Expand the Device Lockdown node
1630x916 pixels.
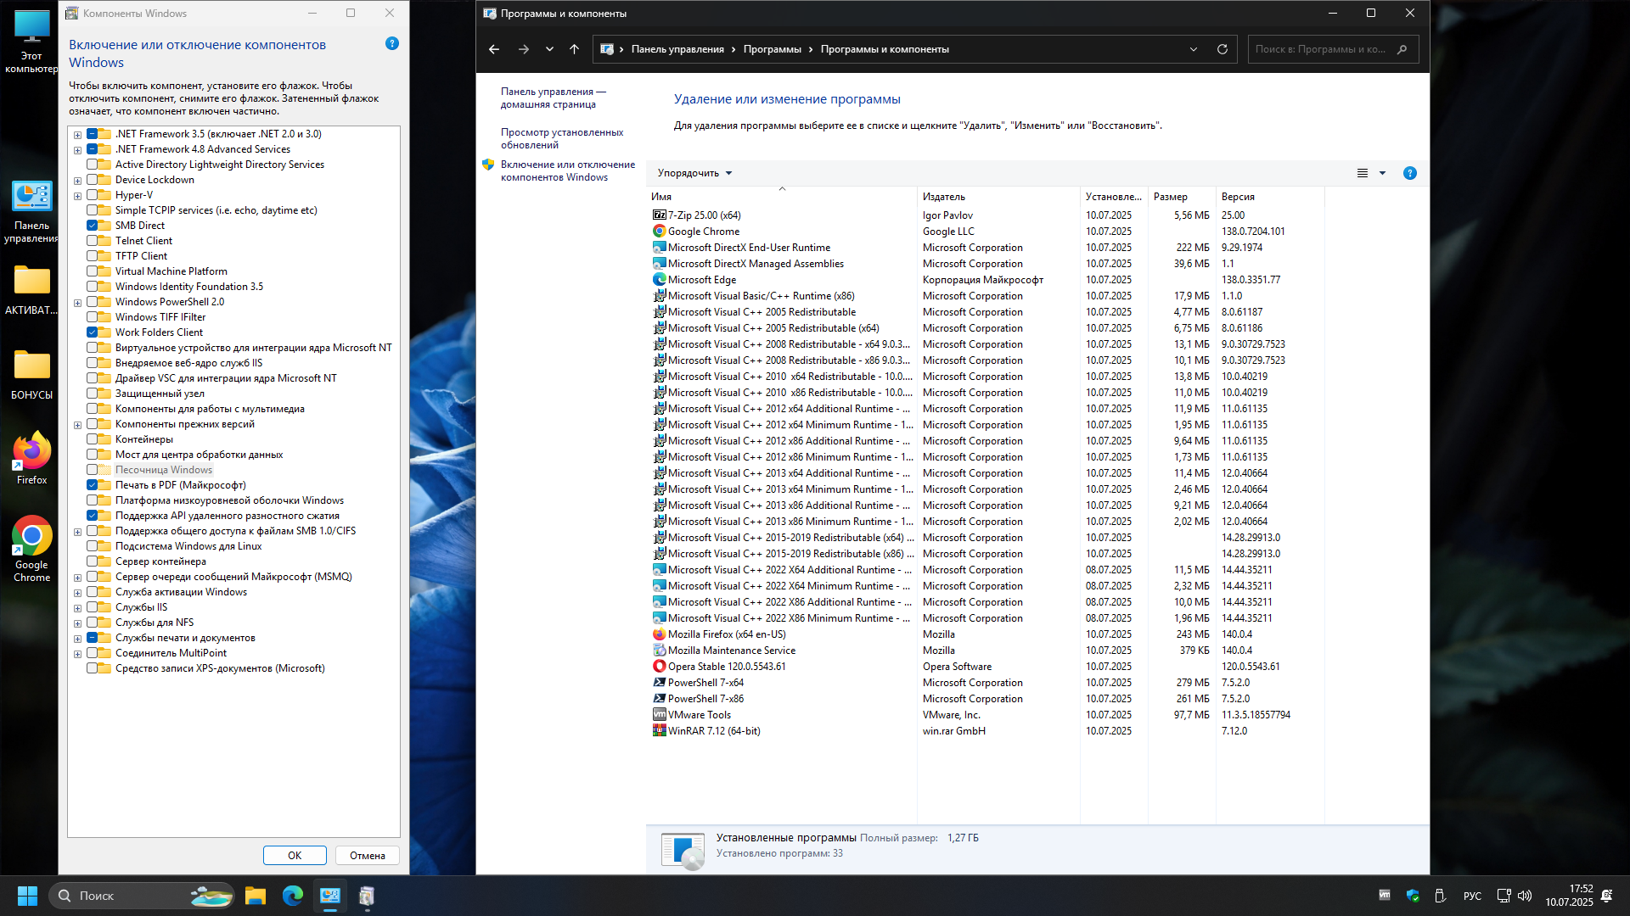(77, 180)
